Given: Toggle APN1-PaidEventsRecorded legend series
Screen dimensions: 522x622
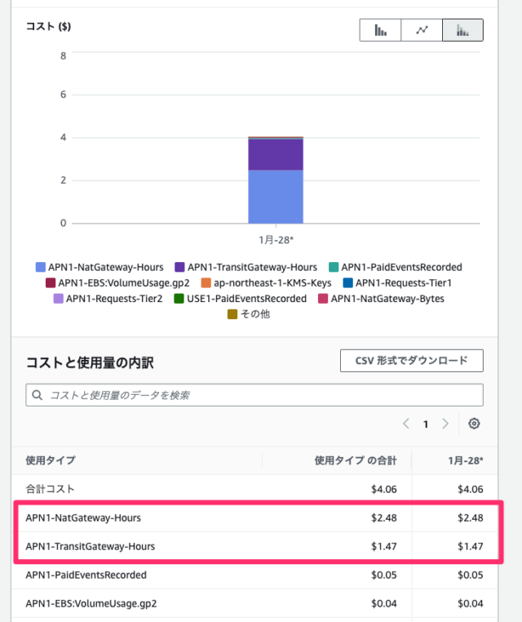Looking at the screenshot, I should click(394, 267).
